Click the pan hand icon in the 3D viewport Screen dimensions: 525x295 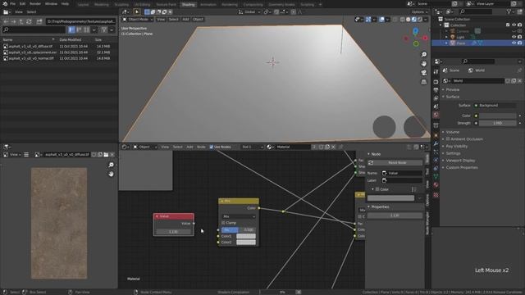pyautogui.click(x=424, y=64)
